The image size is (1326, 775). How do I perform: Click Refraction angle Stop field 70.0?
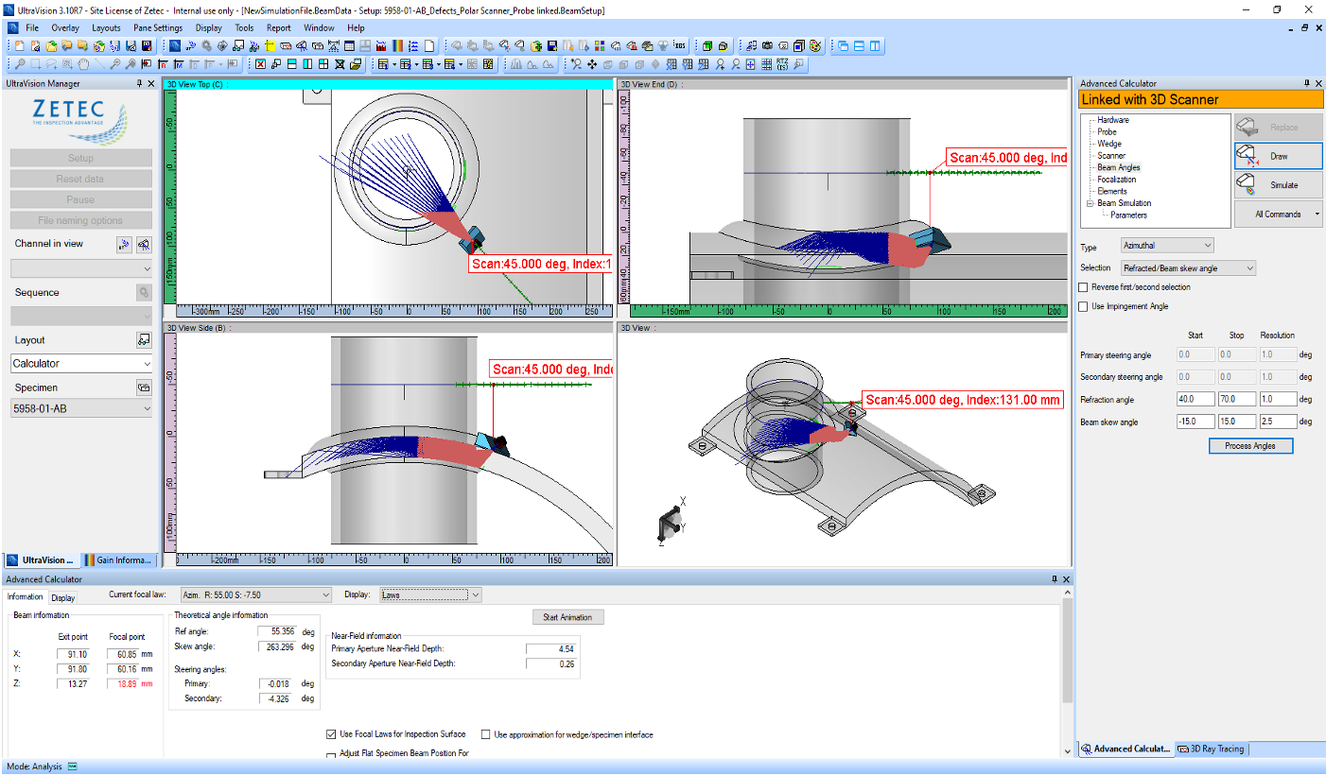pos(1236,399)
